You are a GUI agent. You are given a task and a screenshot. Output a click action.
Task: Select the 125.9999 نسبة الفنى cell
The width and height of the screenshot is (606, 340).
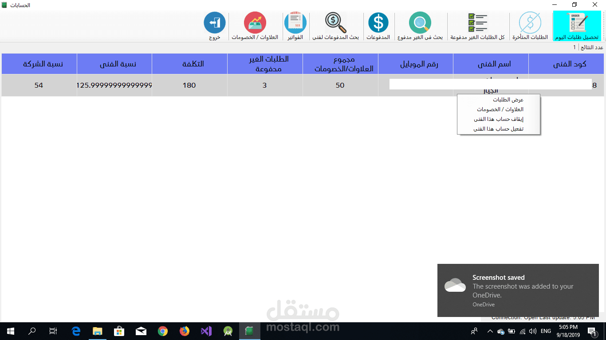114,85
